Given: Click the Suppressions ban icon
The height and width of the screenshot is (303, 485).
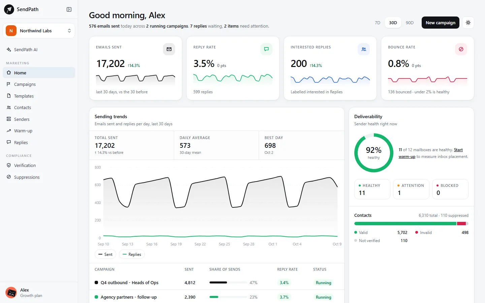Looking at the screenshot, I should tap(9, 177).
